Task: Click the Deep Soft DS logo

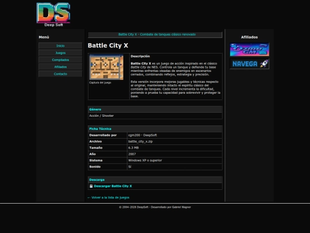Action: 53,14
